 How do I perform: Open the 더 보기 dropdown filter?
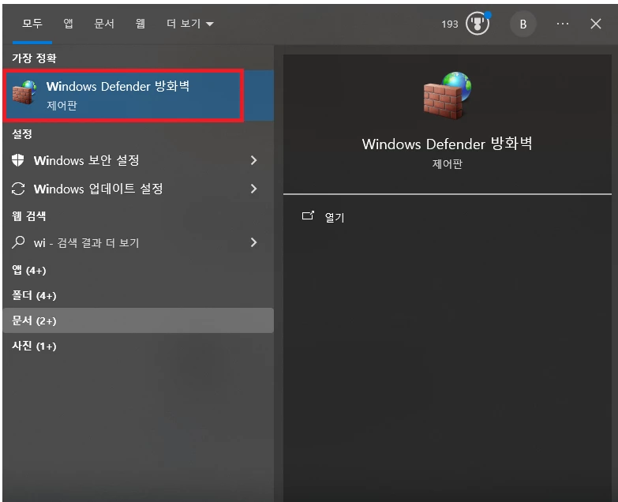point(190,24)
